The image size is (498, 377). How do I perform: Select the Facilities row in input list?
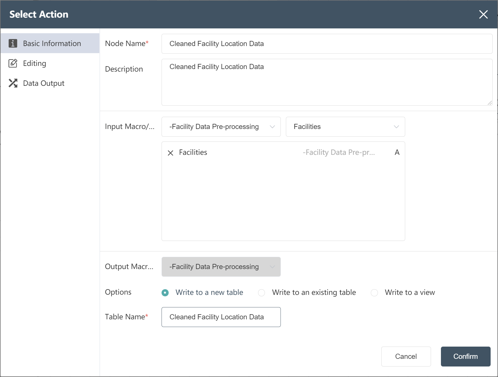click(x=283, y=153)
